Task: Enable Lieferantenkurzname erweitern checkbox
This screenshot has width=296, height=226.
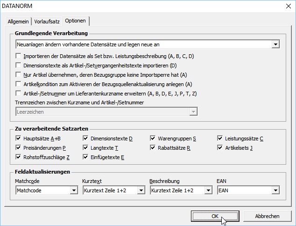Action: 19,94
